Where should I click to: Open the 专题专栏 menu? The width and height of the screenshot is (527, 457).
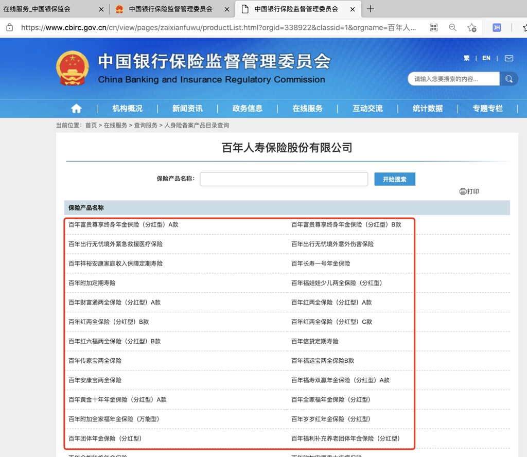point(488,108)
